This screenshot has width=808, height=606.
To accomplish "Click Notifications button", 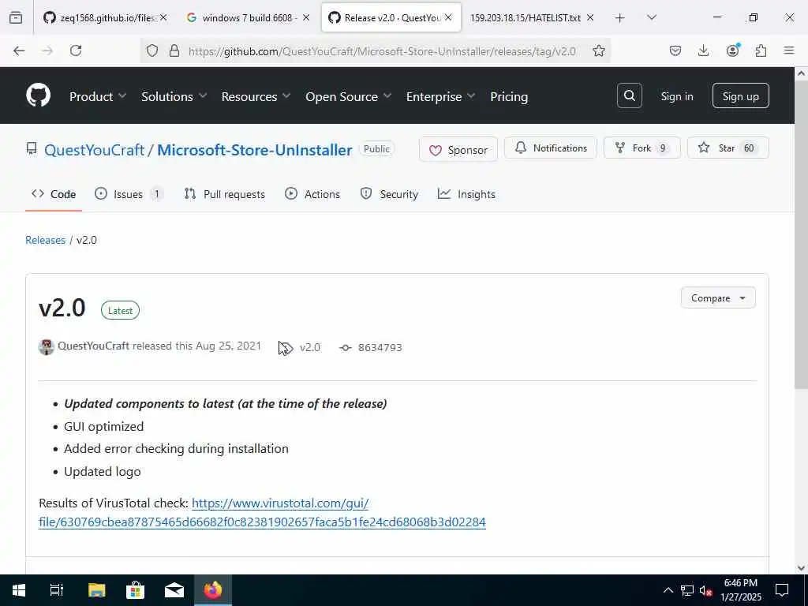I will click(550, 148).
